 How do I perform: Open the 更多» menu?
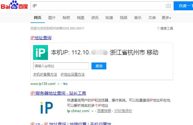[166, 18]
